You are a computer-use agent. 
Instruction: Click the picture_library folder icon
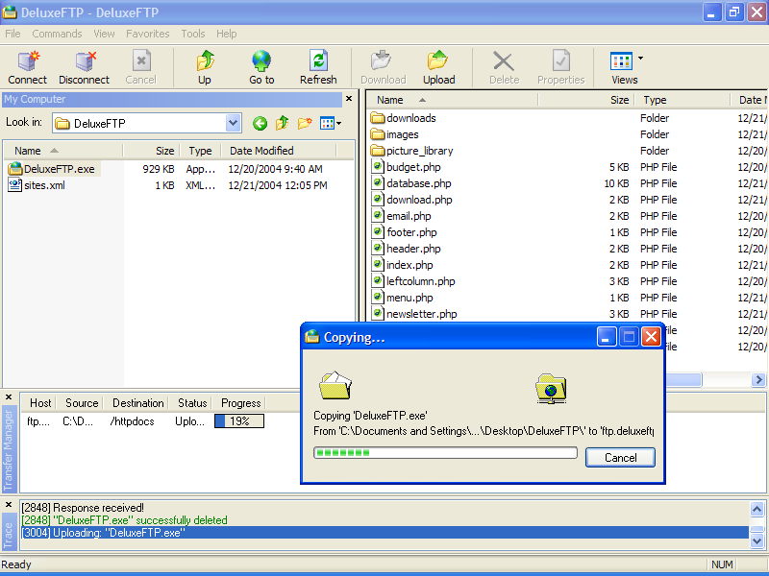pyautogui.click(x=378, y=151)
